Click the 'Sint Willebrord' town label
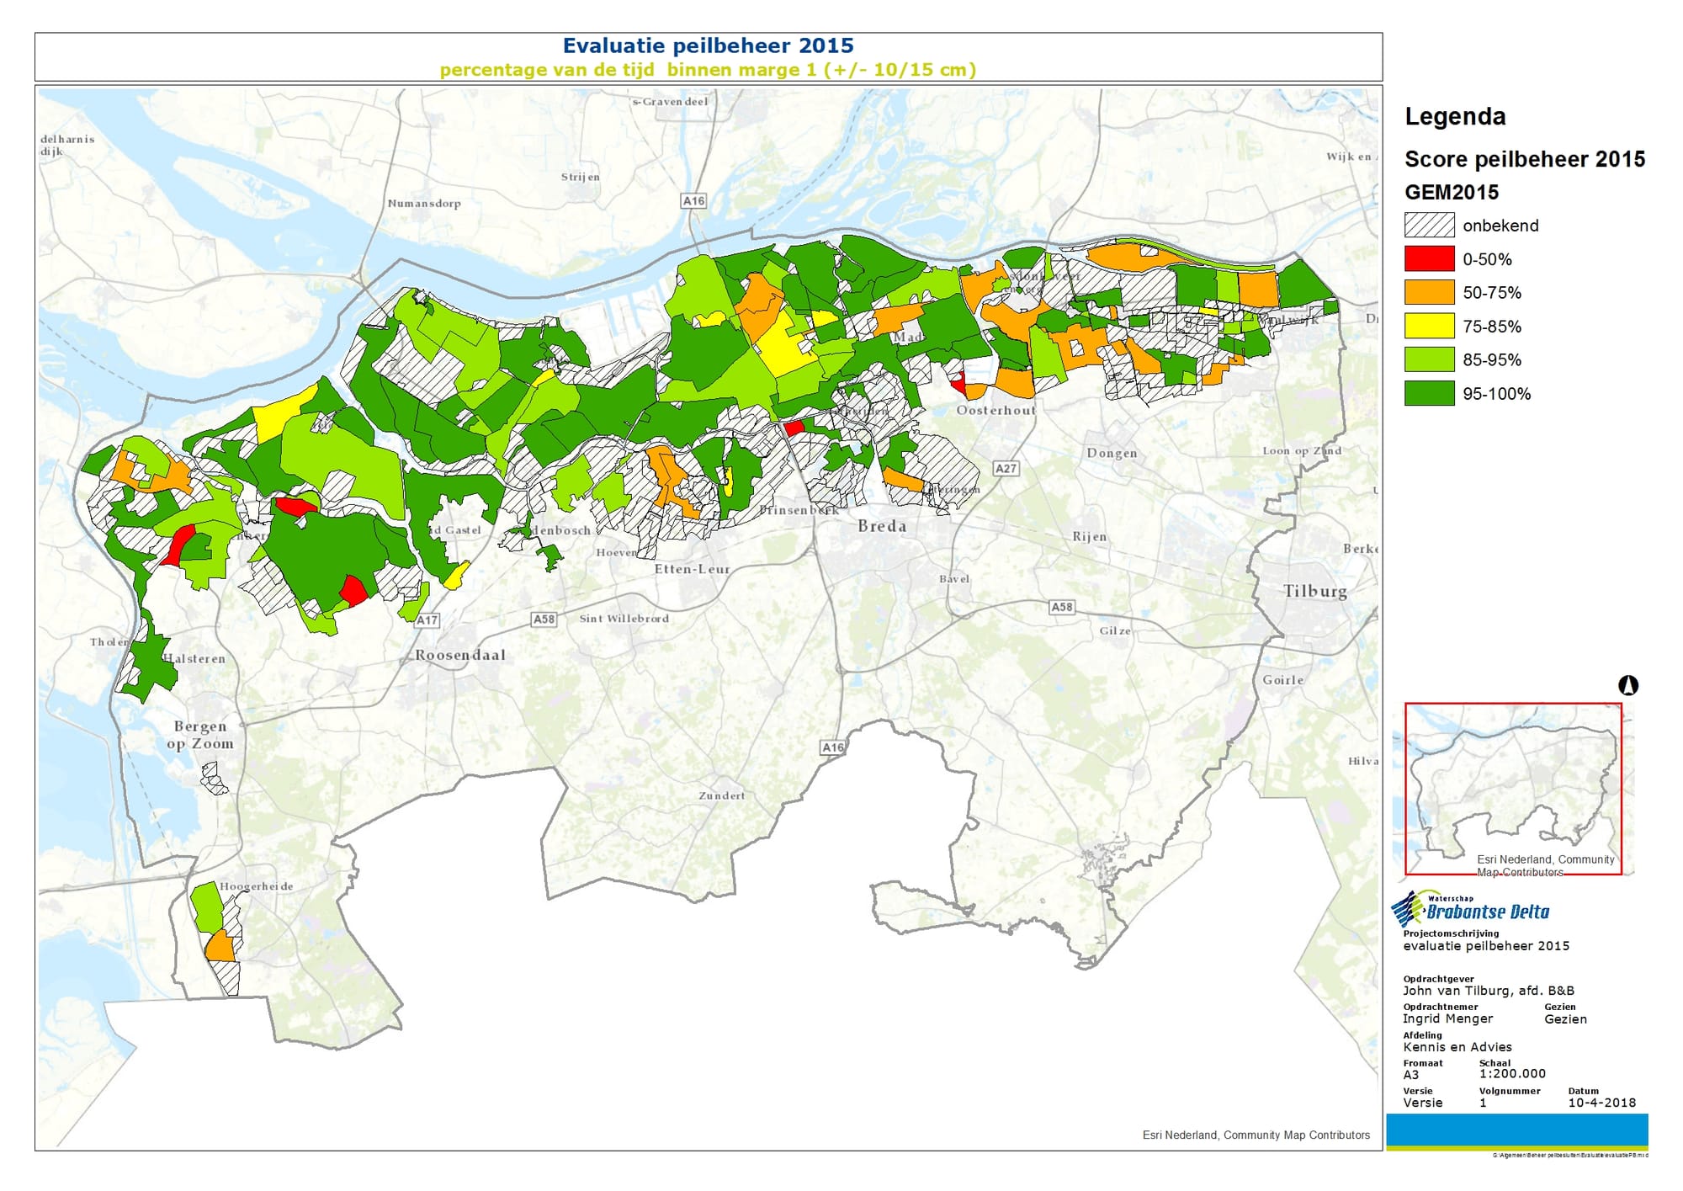Screen dimensions: 1683x1191 (x=624, y=619)
